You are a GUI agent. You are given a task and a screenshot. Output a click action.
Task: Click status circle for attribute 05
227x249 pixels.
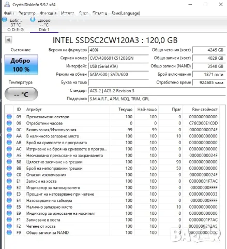(9, 117)
